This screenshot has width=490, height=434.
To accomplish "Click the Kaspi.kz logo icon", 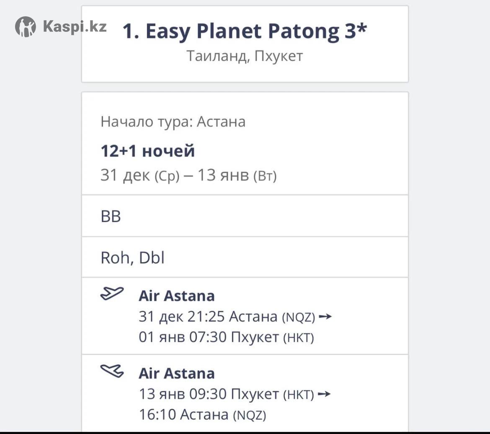I will [x=26, y=27].
